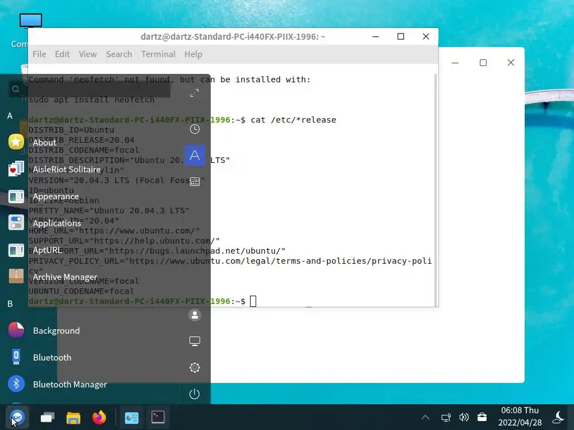Minimize the terminal window
574x430 pixels.
[x=376, y=36]
